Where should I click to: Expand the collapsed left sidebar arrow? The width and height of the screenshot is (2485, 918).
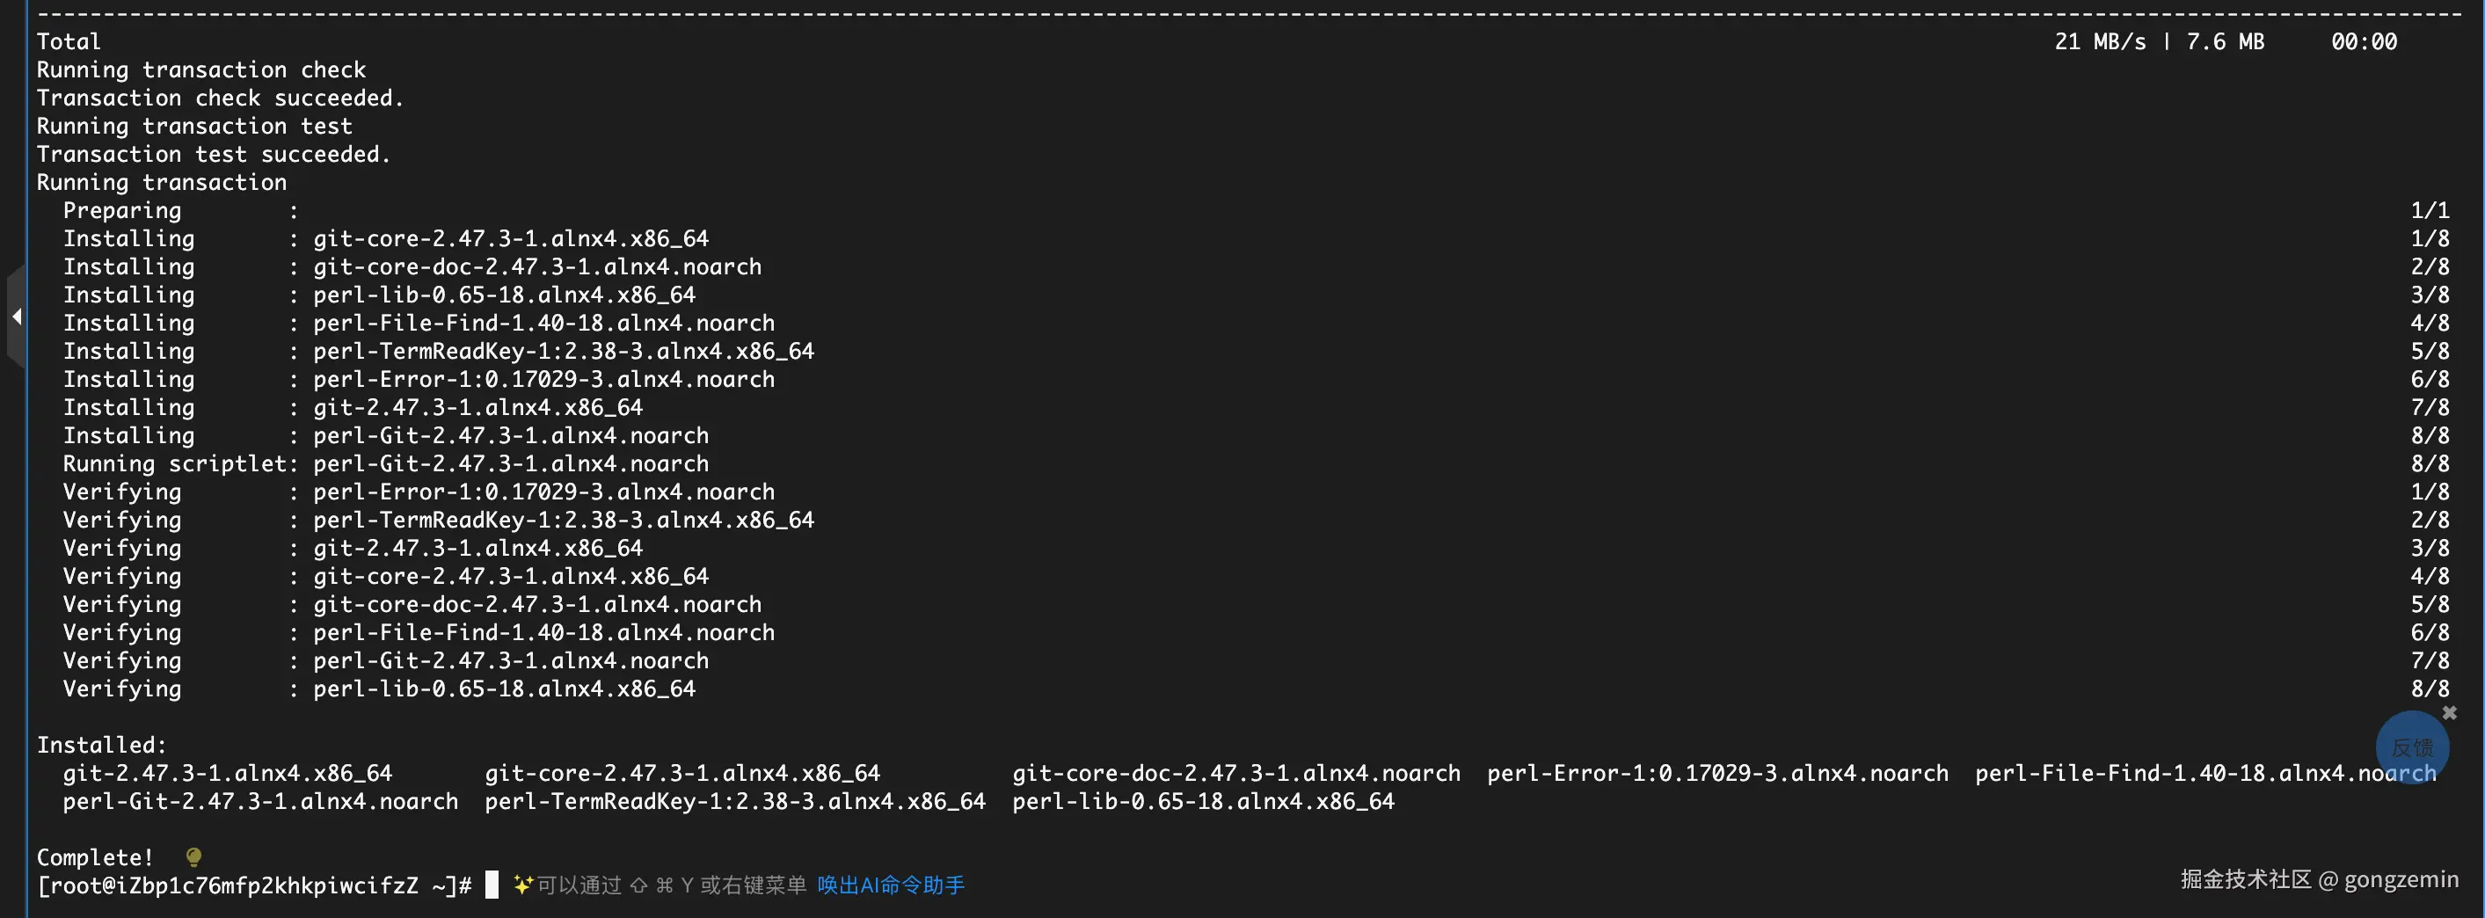point(16,317)
